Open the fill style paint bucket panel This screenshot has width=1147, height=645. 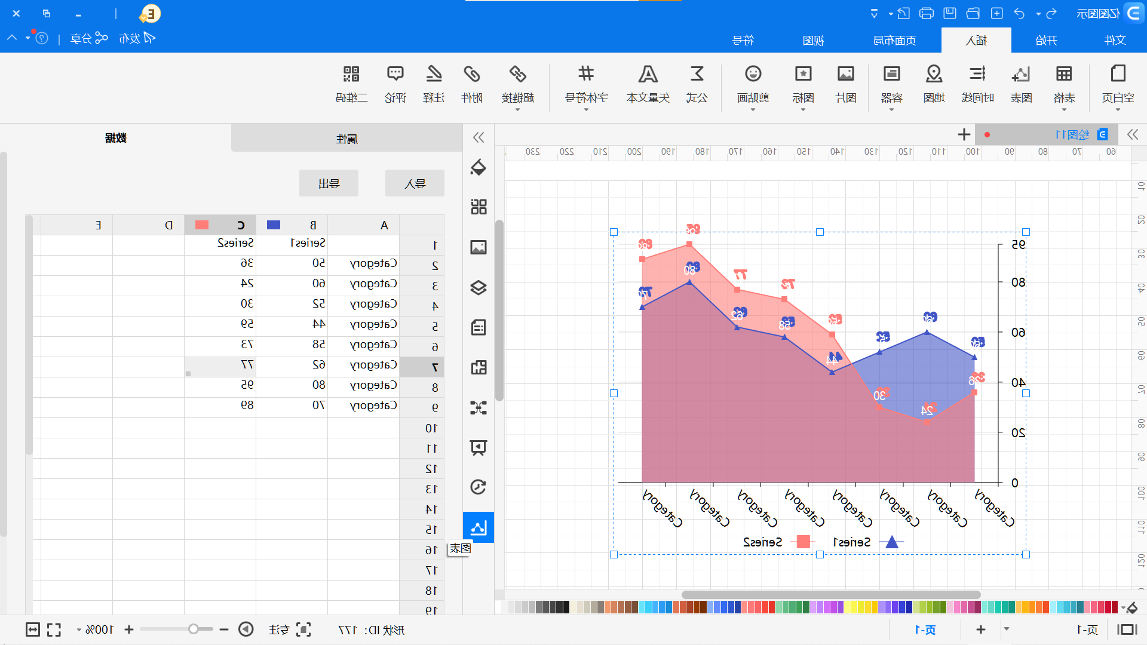[x=479, y=167]
